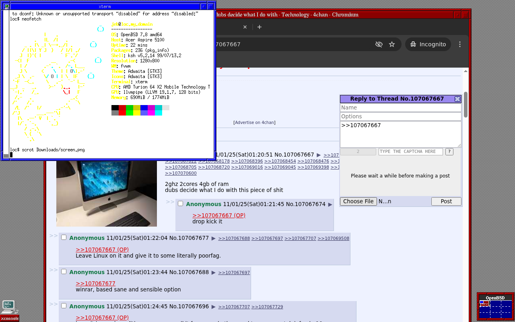This screenshot has width=515, height=322.
Task: Click the upper-row black block in neofetch palette
Action: point(115,107)
